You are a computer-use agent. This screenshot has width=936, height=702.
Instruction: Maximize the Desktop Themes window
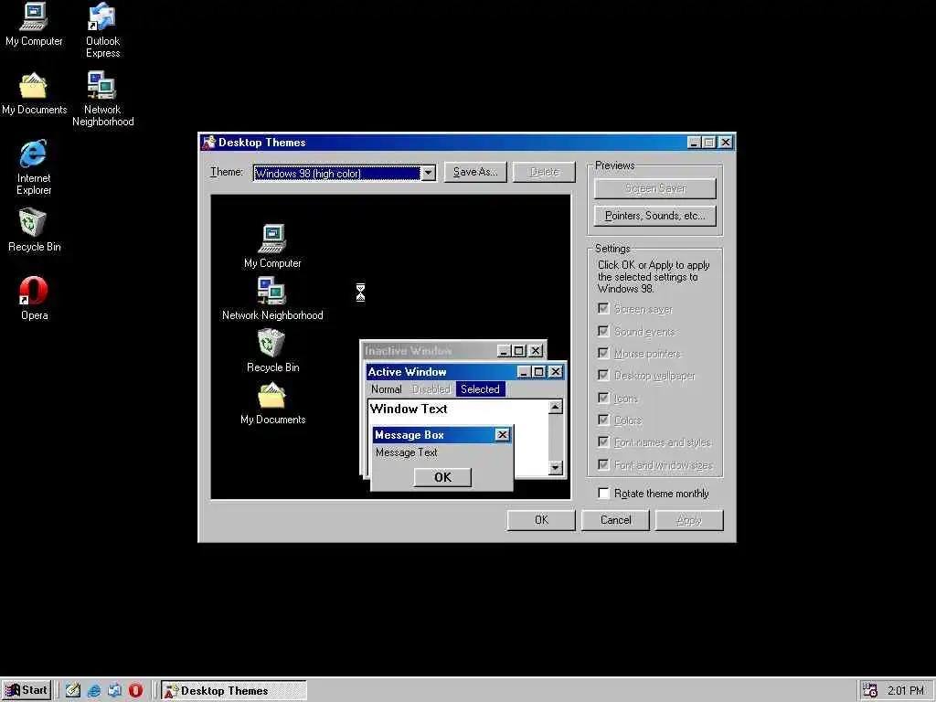(x=709, y=142)
